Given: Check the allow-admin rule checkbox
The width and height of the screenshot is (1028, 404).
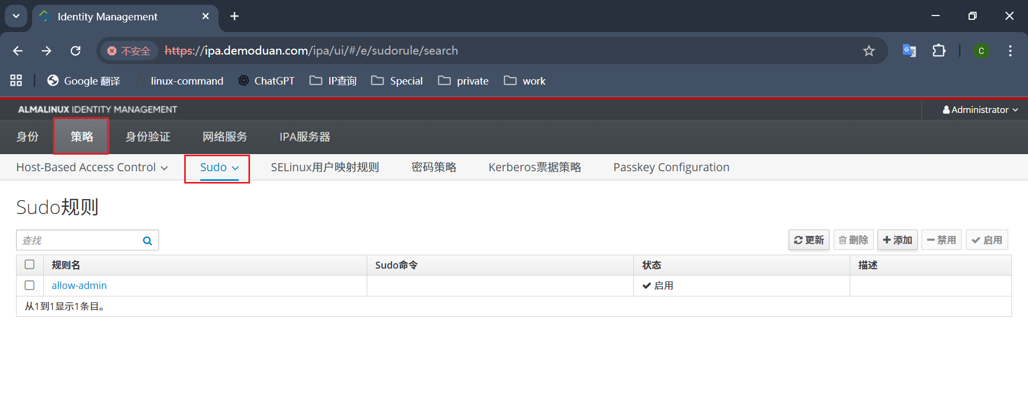Looking at the screenshot, I should click(x=29, y=285).
